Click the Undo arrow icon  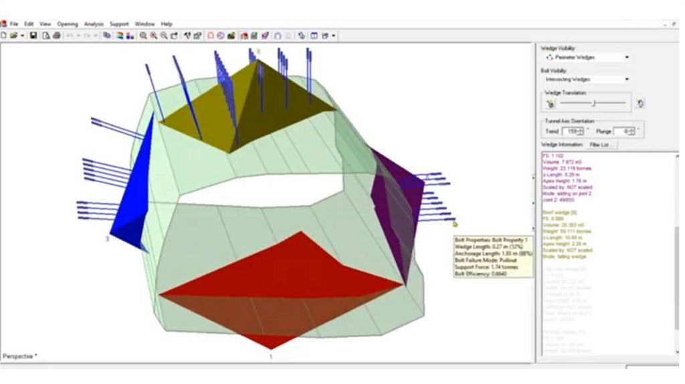pos(70,35)
